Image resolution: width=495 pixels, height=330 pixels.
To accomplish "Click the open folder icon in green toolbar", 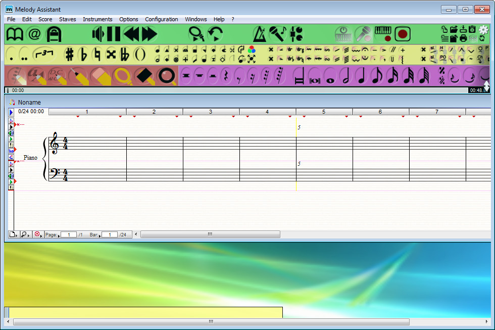I will point(454,29).
